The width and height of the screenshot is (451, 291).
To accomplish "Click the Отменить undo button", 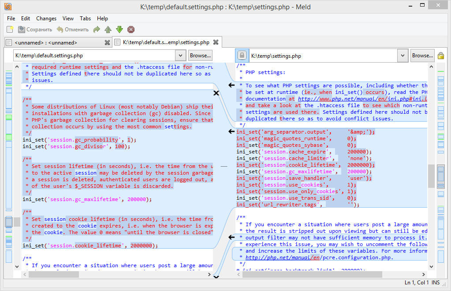I will (x=73, y=30).
